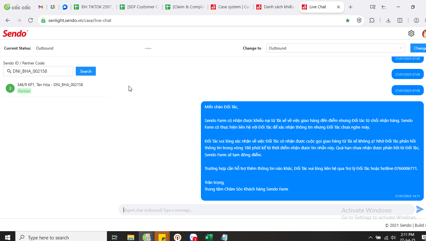This screenshot has width=426, height=241.
Task: Open the SDF Customer tab
Action: click(x=139, y=7)
